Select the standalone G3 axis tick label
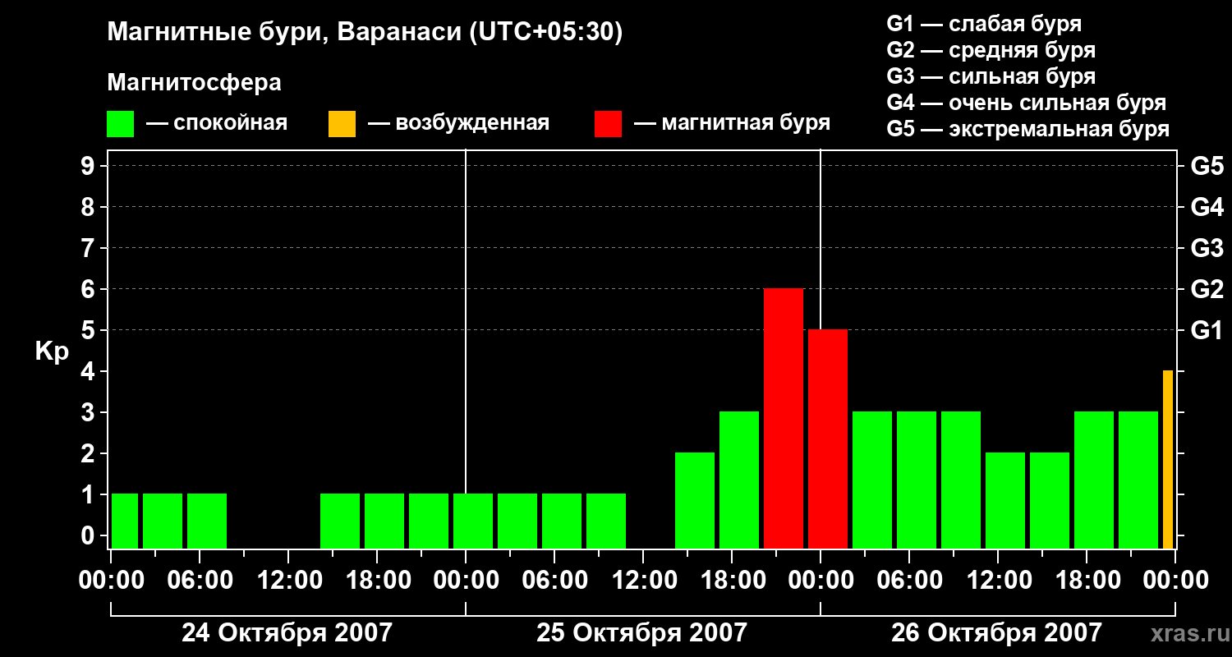The image size is (1232, 657). pyautogui.click(x=1207, y=248)
